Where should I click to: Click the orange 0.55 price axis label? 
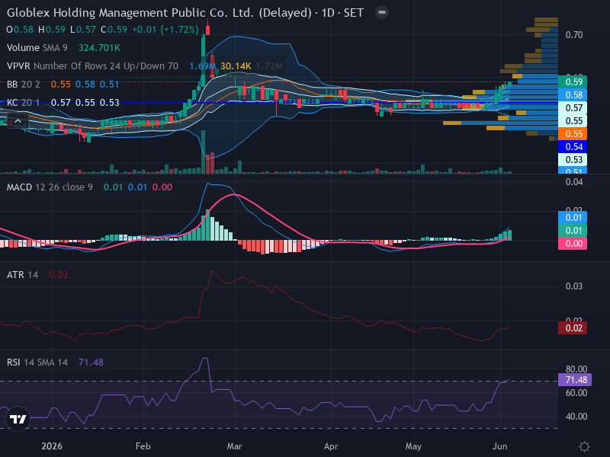coord(573,134)
